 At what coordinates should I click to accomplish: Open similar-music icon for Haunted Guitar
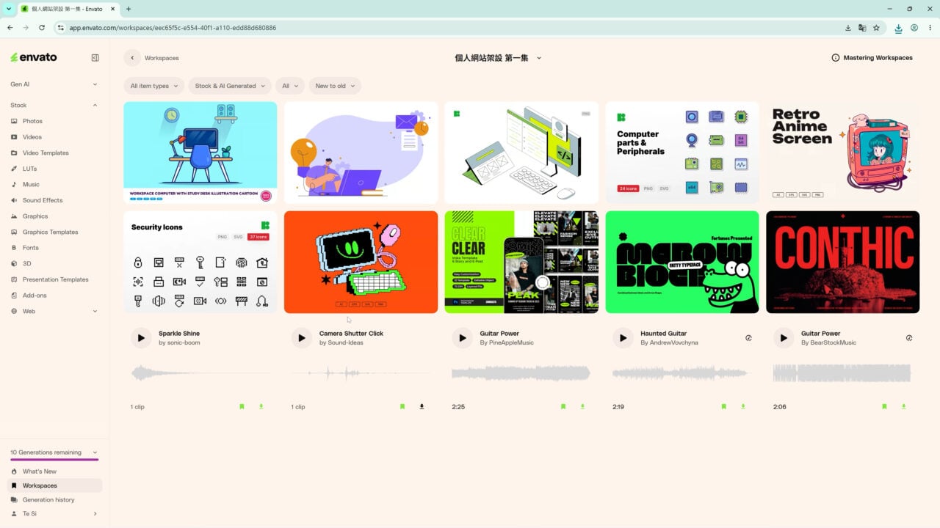click(748, 338)
